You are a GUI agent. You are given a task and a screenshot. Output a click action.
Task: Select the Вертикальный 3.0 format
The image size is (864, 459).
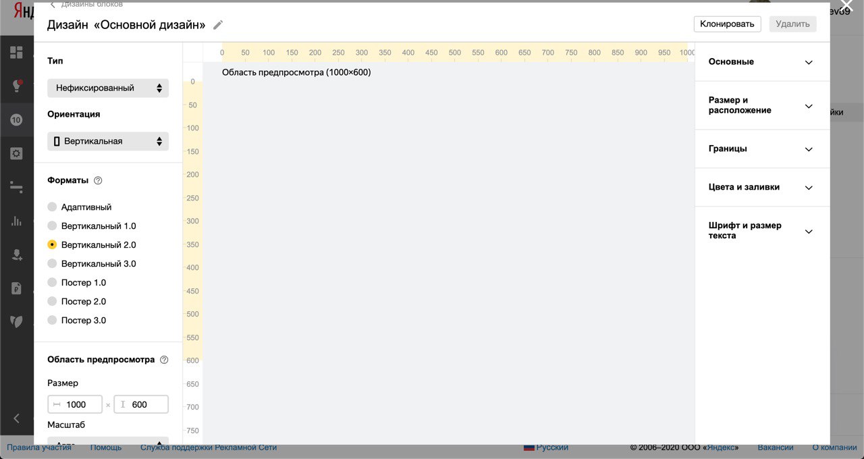coord(92,264)
